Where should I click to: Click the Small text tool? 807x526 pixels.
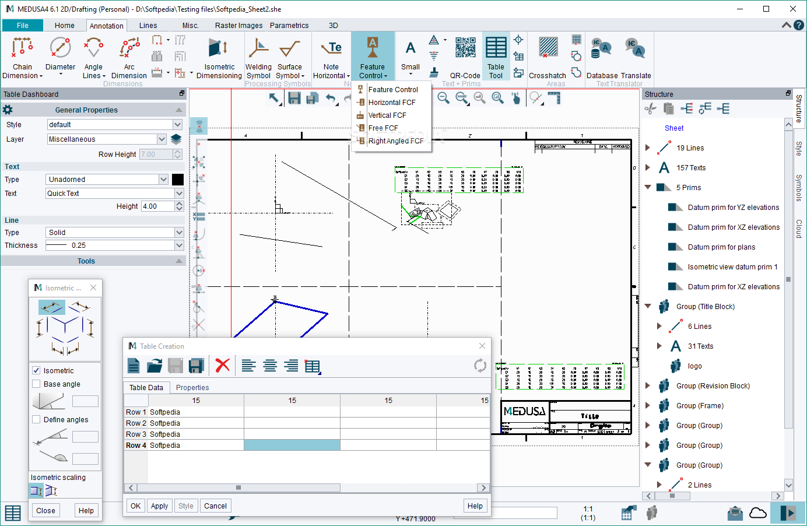tap(410, 55)
